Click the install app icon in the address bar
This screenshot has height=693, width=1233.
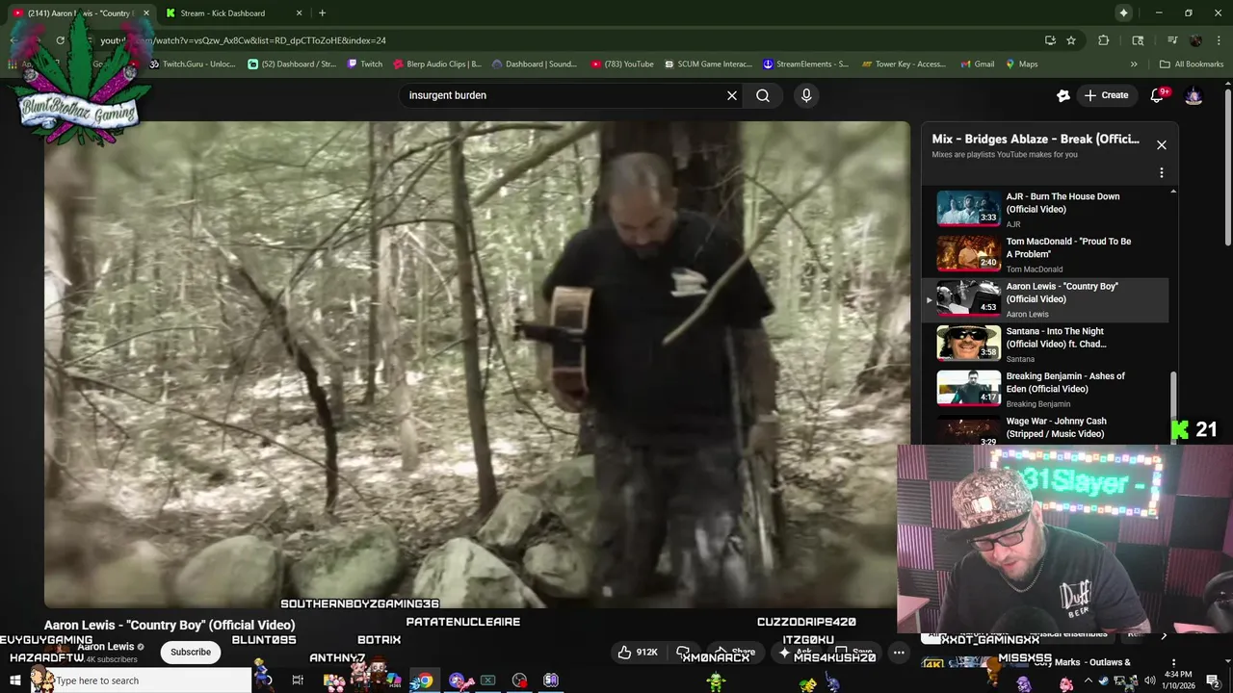1050,40
